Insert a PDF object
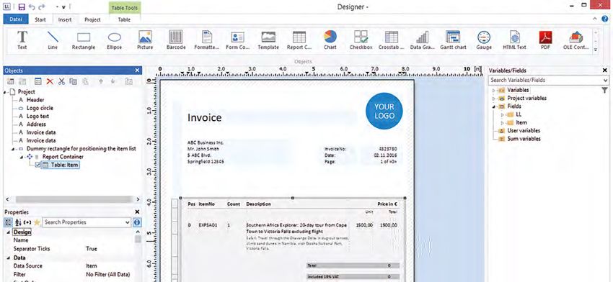The width and height of the screenshot is (613, 282). (545, 40)
